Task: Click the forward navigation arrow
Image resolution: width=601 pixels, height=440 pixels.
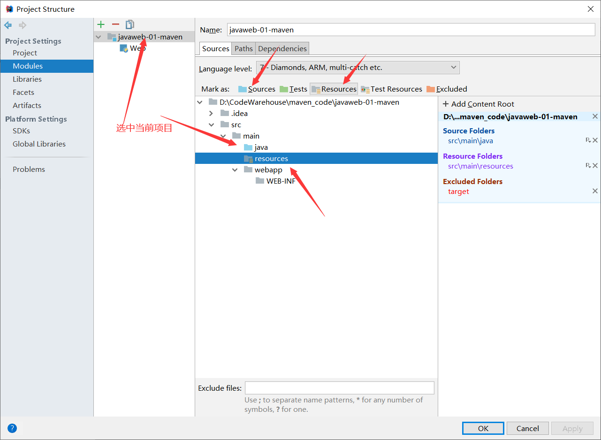Action: [22, 25]
